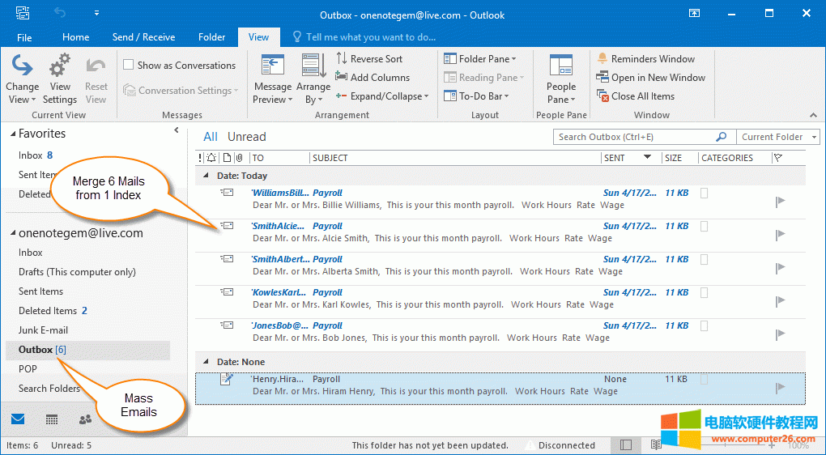Open People view in bottom navigation
This screenshot has width=826, height=455.
click(x=85, y=419)
